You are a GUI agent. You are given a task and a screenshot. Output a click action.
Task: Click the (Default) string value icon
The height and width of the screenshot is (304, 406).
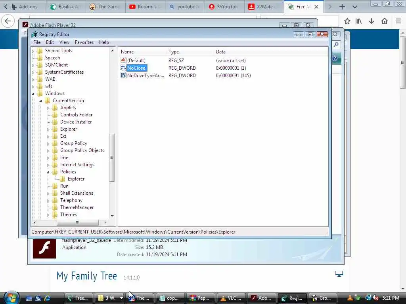point(123,60)
